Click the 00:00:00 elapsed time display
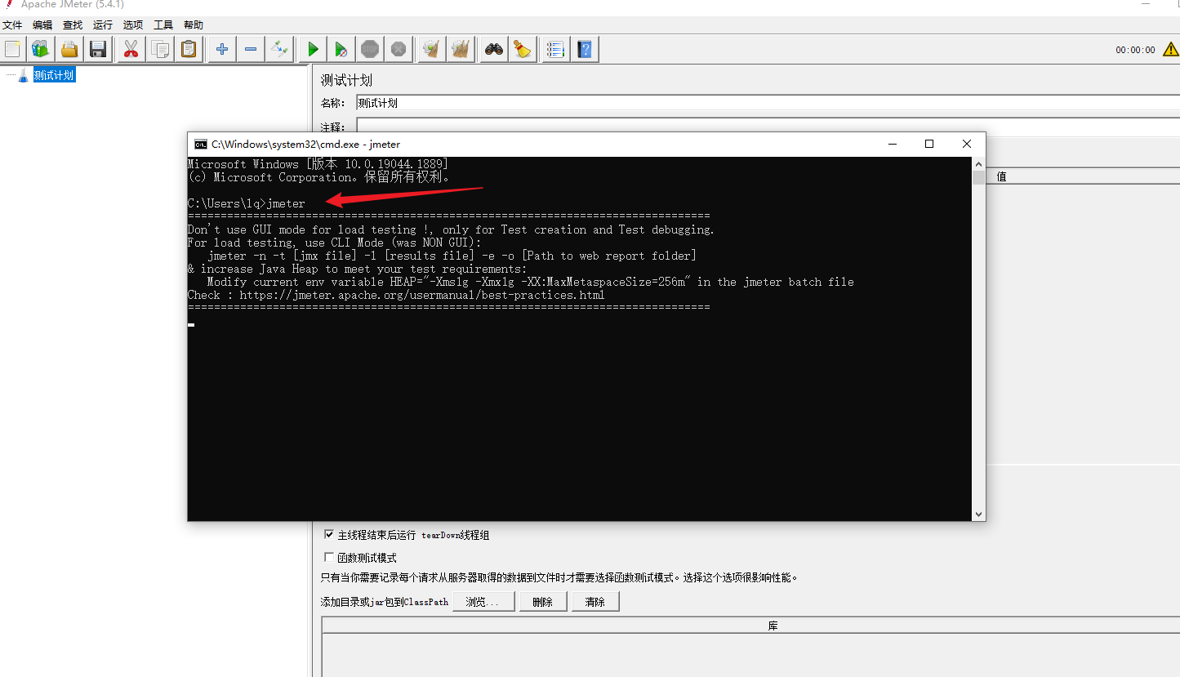 pos(1135,50)
